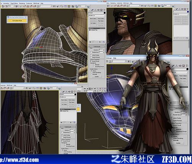Viewport: 192px width, 164px height.
Task: Switch to Modify panel tab in helmet window
Action: 93,10
